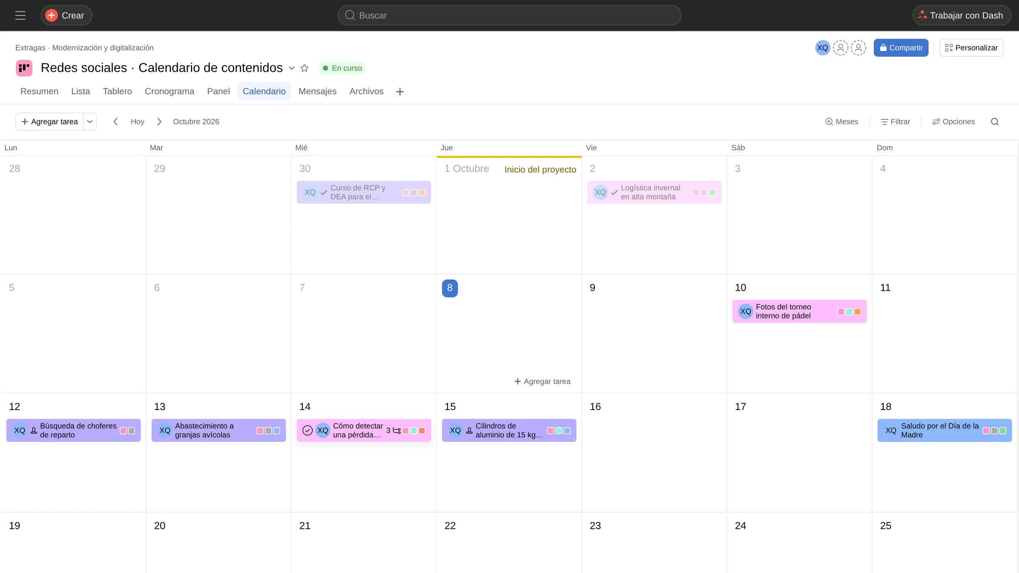The height and width of the screenshot is (573, 1019).
Task: Star the project as favorite
Action: tap(304, 68)
